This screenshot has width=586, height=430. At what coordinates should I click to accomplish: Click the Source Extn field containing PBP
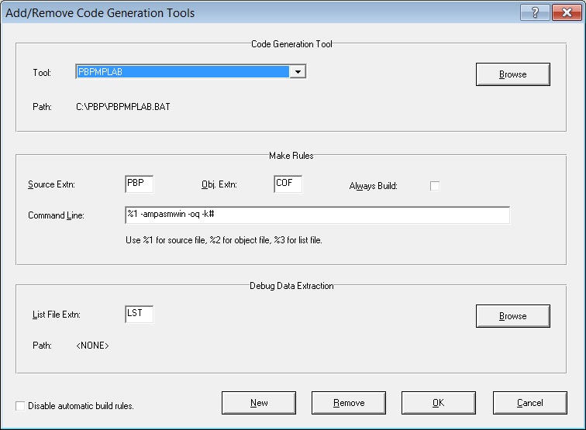pyautogui.click(x=139, y=184)
